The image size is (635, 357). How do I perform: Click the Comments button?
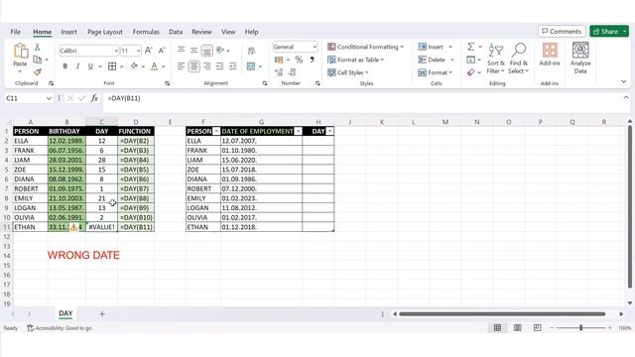pos(562,31)
